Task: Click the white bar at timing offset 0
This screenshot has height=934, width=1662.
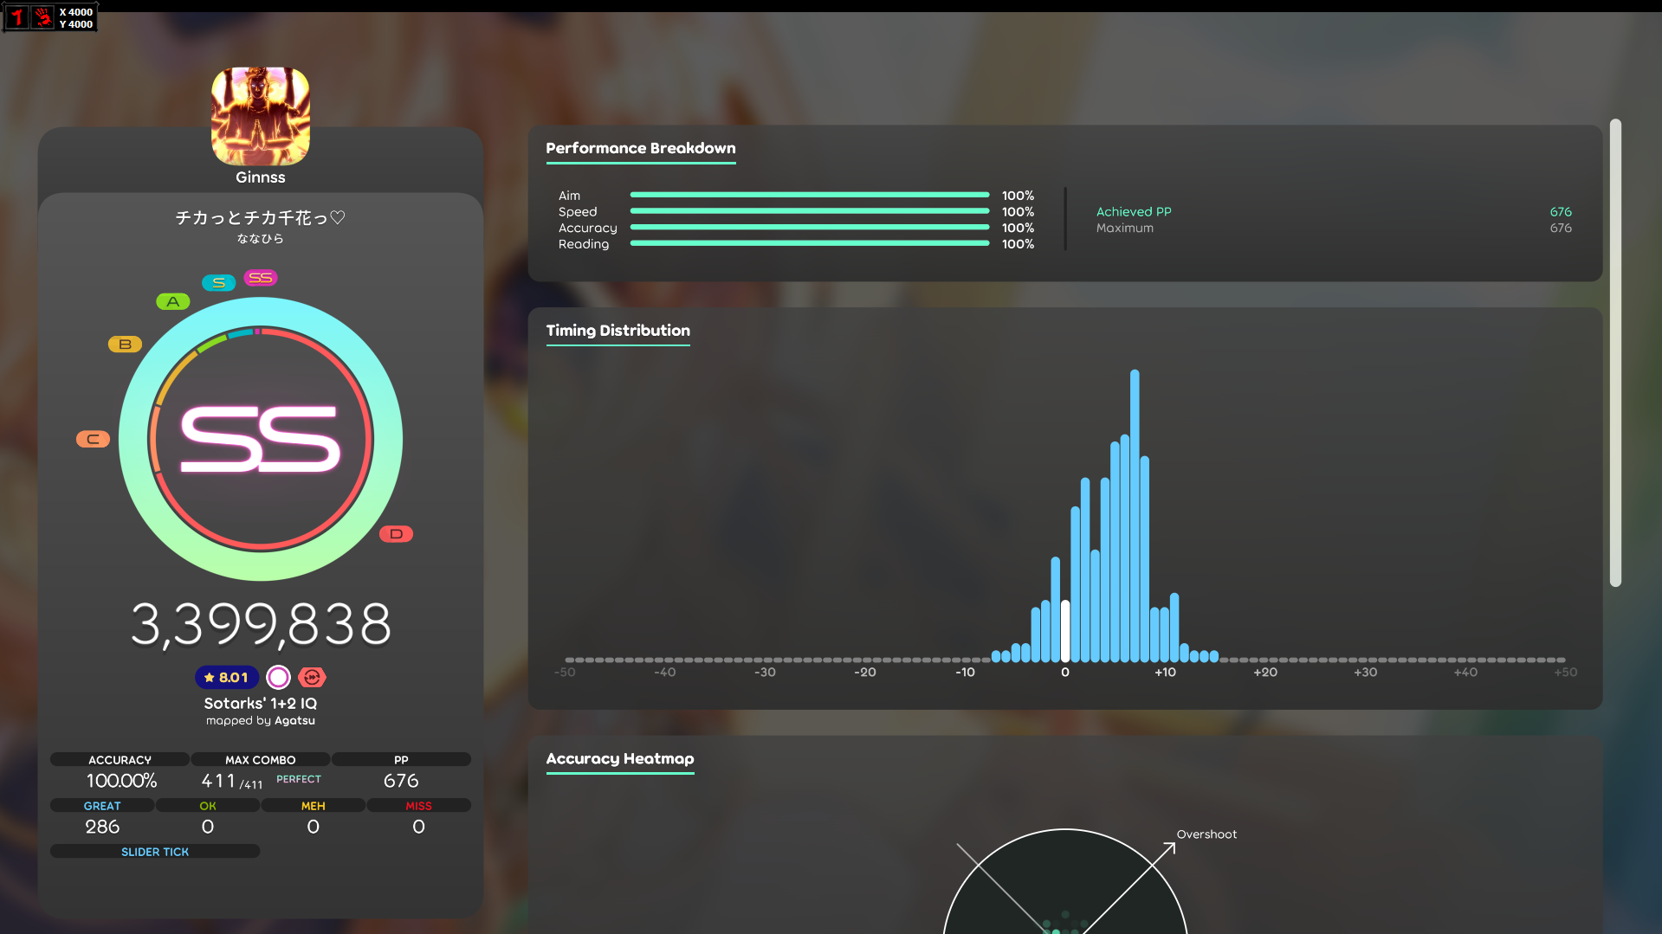Action: [x=1065, y=631]
